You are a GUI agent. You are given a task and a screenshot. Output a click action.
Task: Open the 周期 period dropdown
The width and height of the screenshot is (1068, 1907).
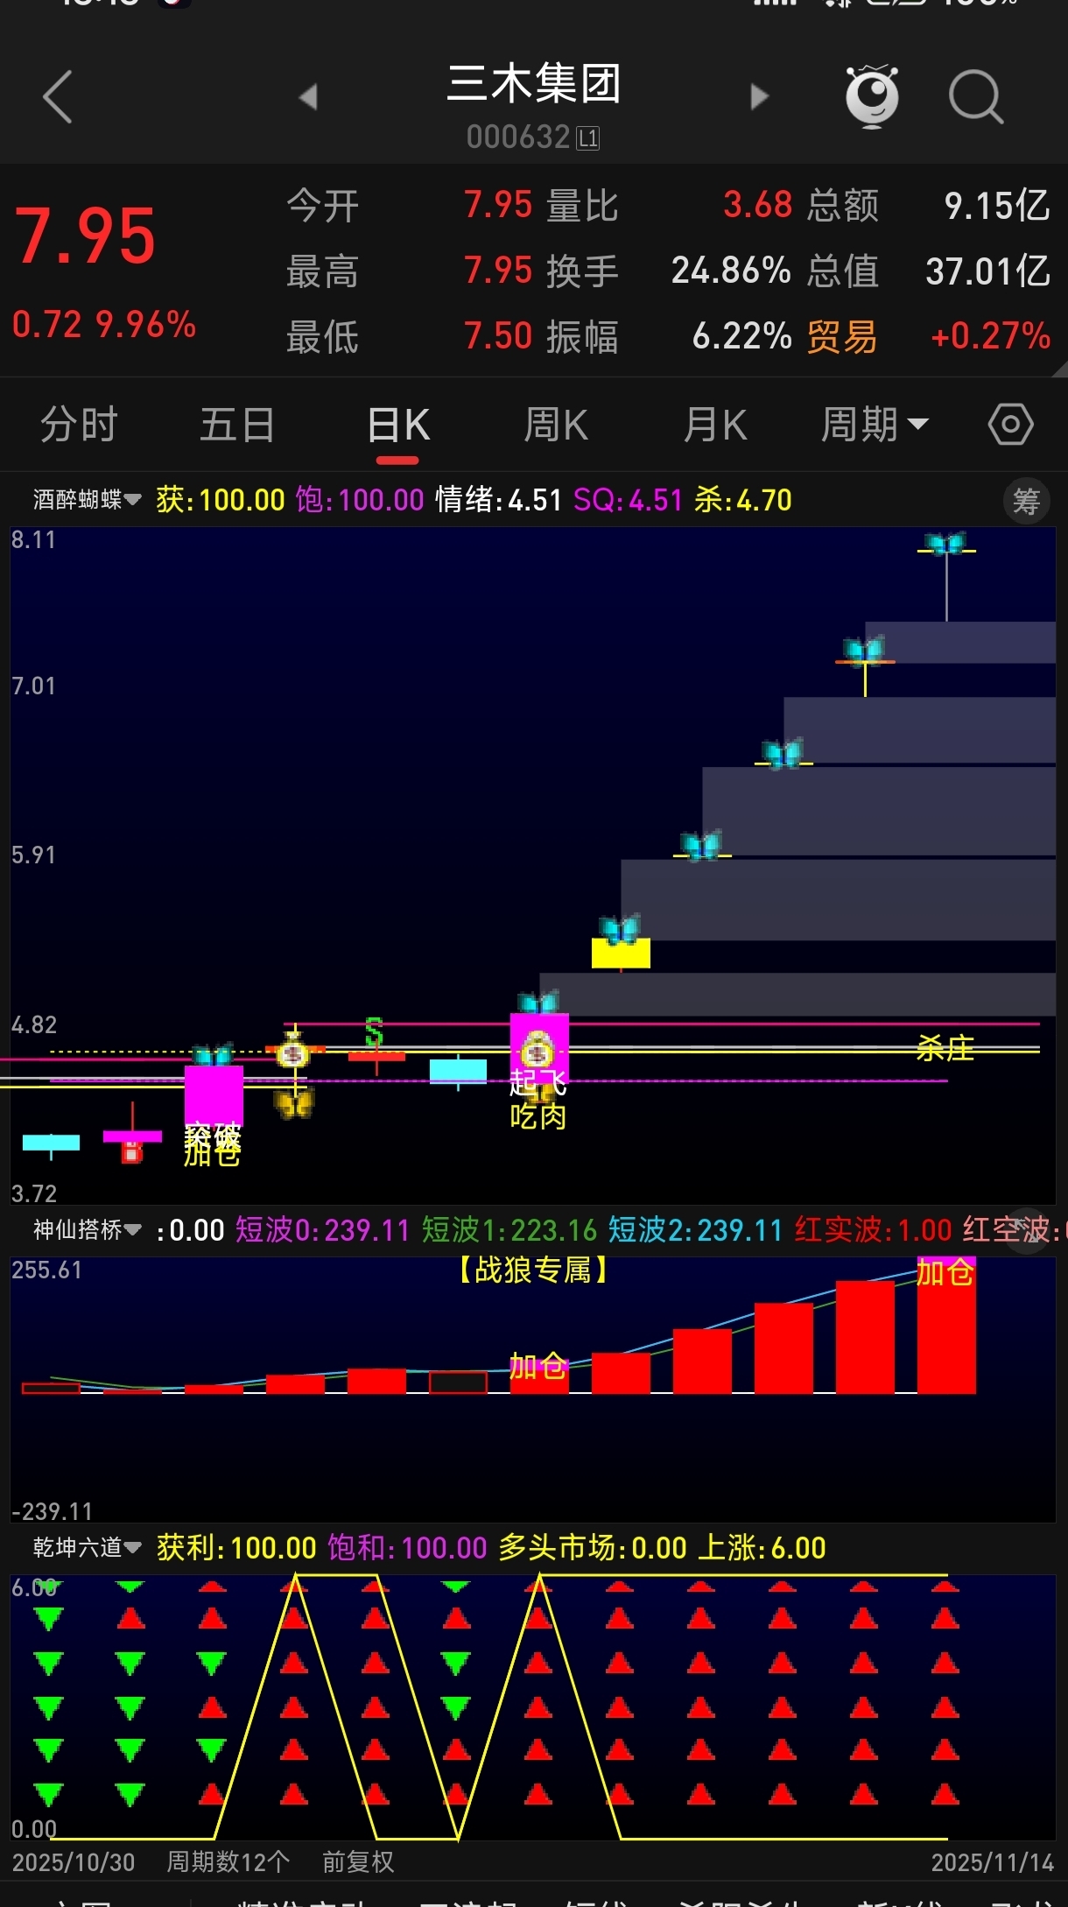875,425
